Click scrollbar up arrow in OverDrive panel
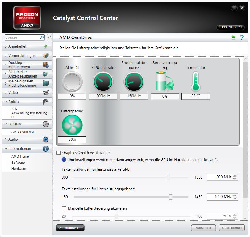Viewport: 250px width, 237px height. [245, 59]
